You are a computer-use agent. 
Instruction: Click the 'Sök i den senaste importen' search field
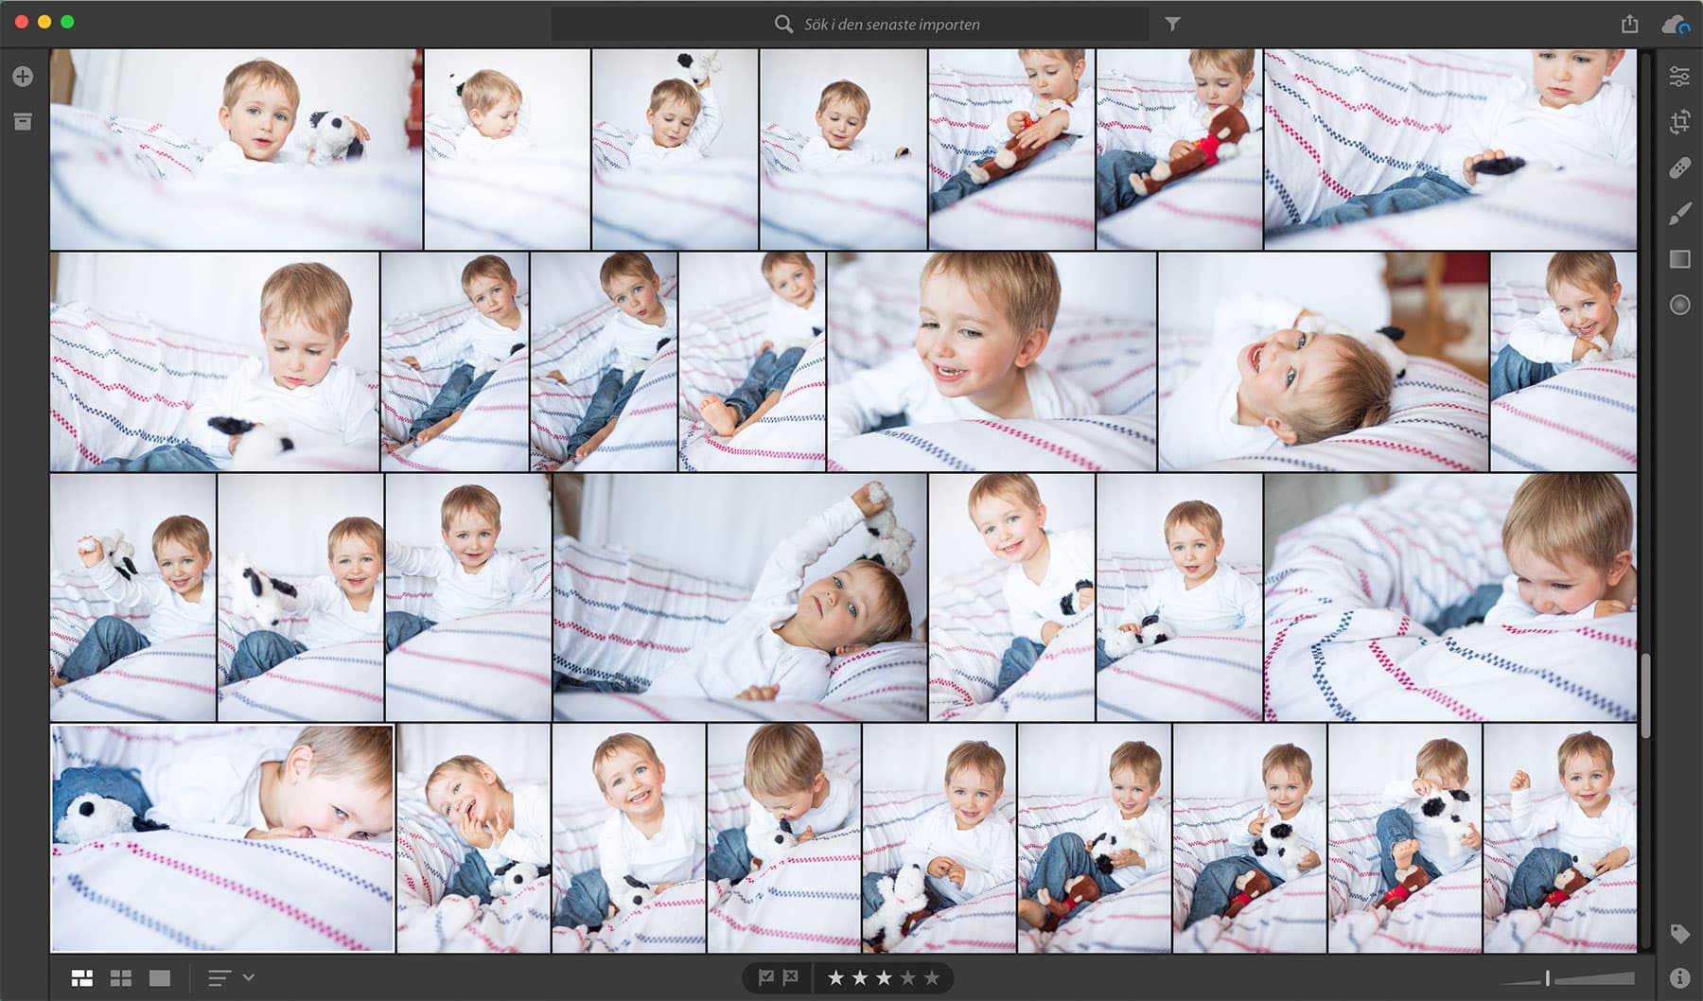[891, 25]
